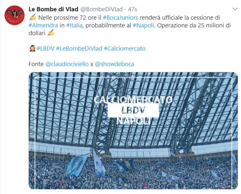This screenshot has width=241, height=194.
Task: Open the #Almendra hashtag
Action: tap(43, 25)
